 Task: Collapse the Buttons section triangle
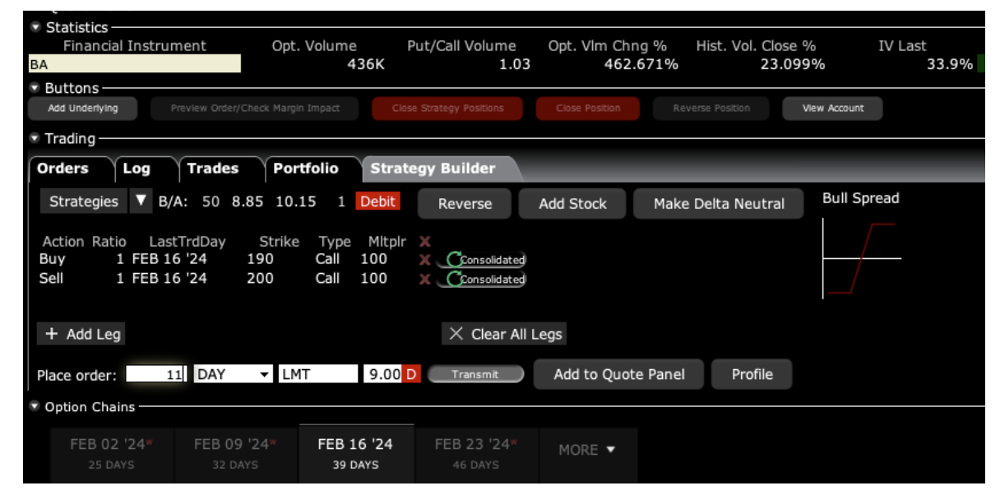pos(35,88)
